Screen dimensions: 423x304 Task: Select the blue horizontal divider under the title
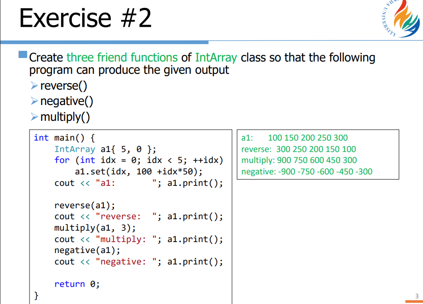pos(106,42)
